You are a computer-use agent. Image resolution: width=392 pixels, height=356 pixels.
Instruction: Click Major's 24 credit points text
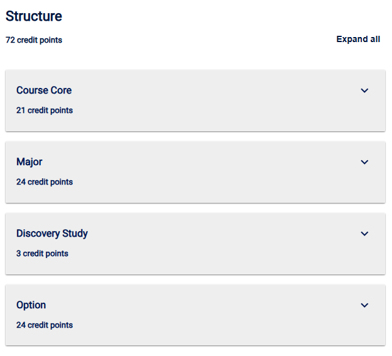click(x=45, y=182)
